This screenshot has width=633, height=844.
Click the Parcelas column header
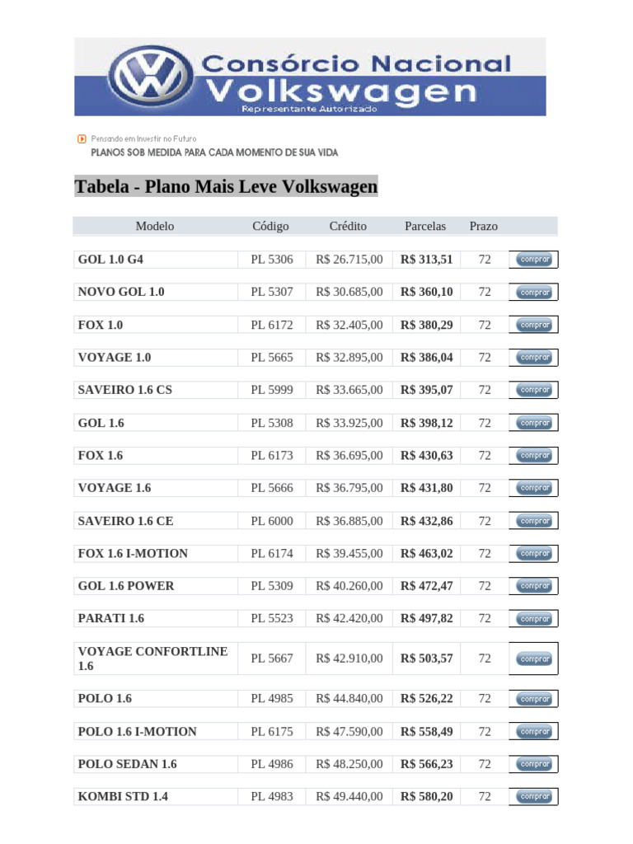click(x=425, y=226)
